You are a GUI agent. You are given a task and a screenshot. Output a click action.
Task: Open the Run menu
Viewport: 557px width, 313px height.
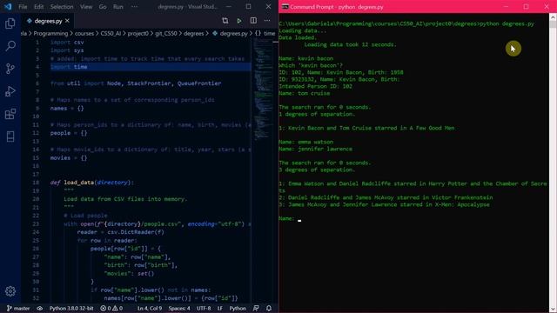click(118, 7)
